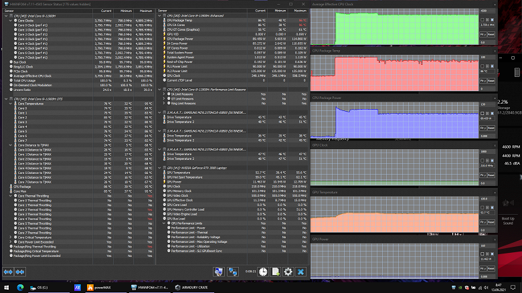Open HWiNFO sensor settings gear icon
Screen dimensions: 522x293
(288, 272)
